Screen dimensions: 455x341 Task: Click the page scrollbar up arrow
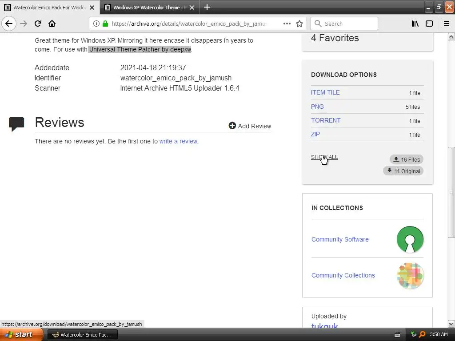(451, 37)
